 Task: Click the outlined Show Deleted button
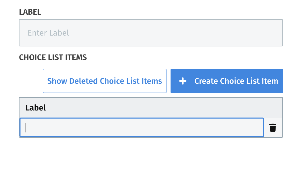[x=105, y=81]
